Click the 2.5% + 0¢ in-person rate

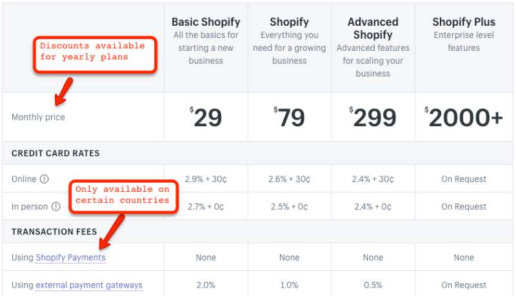coord(289,207)
